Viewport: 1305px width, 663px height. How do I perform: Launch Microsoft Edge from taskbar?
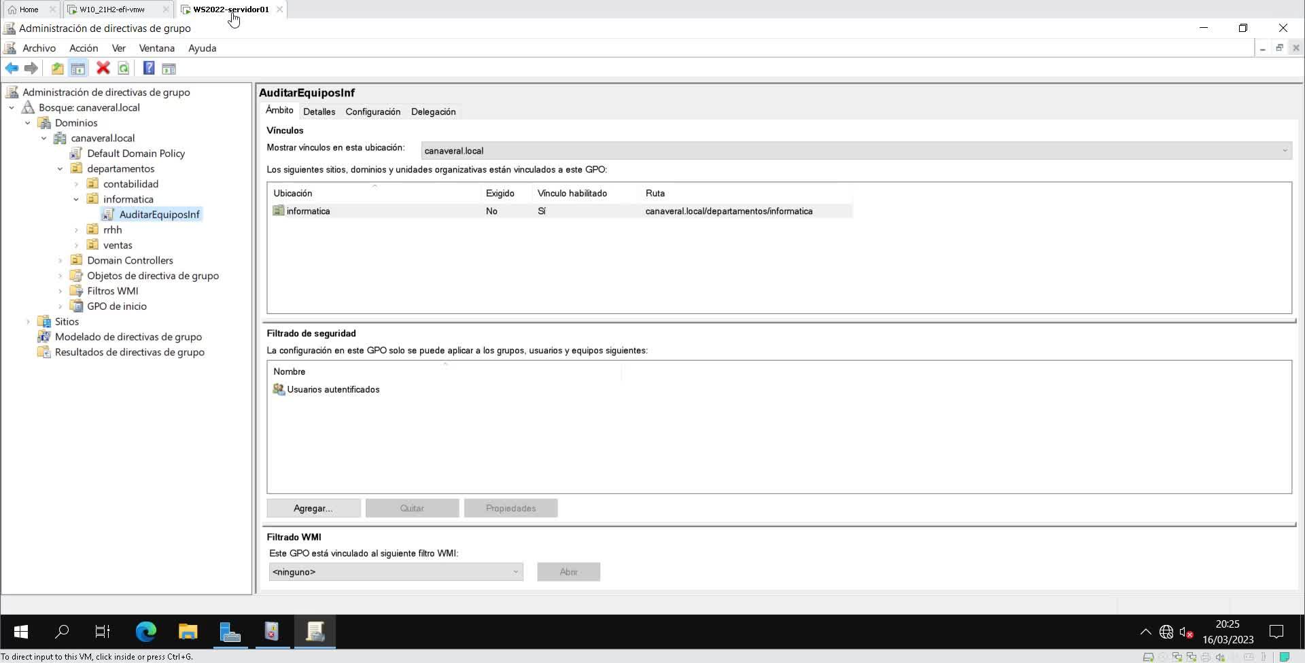click(x=145, y=632)
